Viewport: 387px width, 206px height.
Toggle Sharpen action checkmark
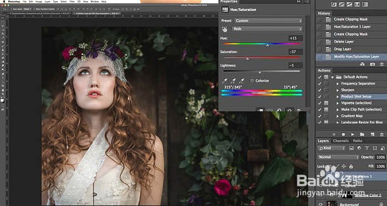(x=319, y=90)
